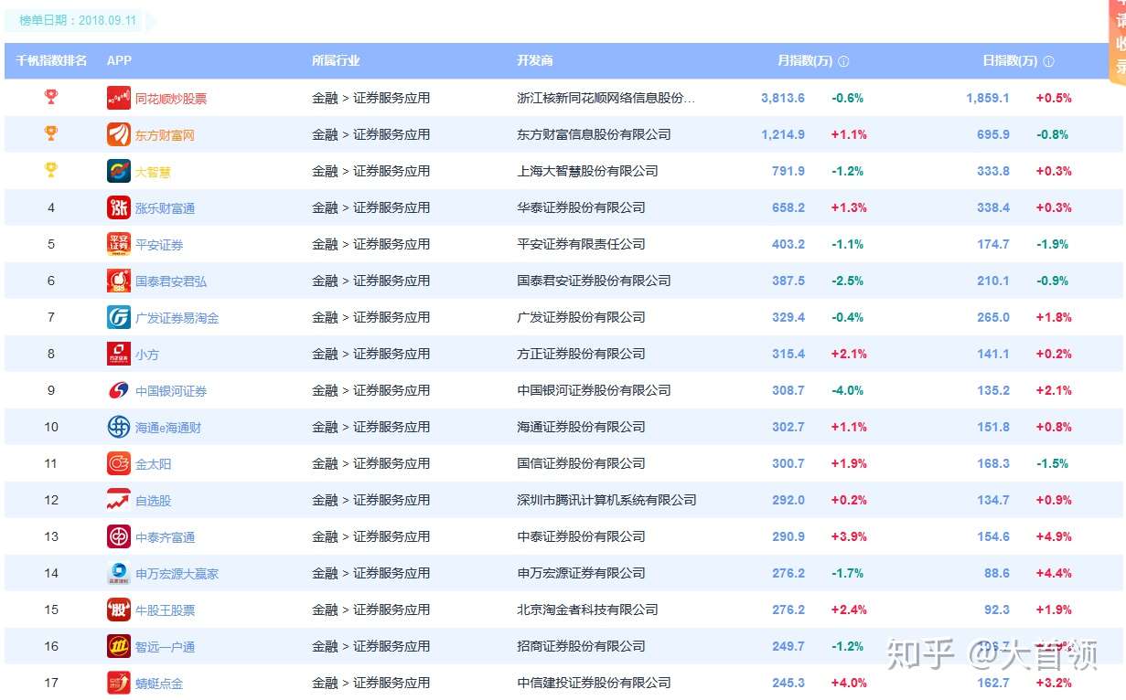Click daily index value 695.9
The height and width of the screenshot is (700, 1126).
tap(993, 134)
